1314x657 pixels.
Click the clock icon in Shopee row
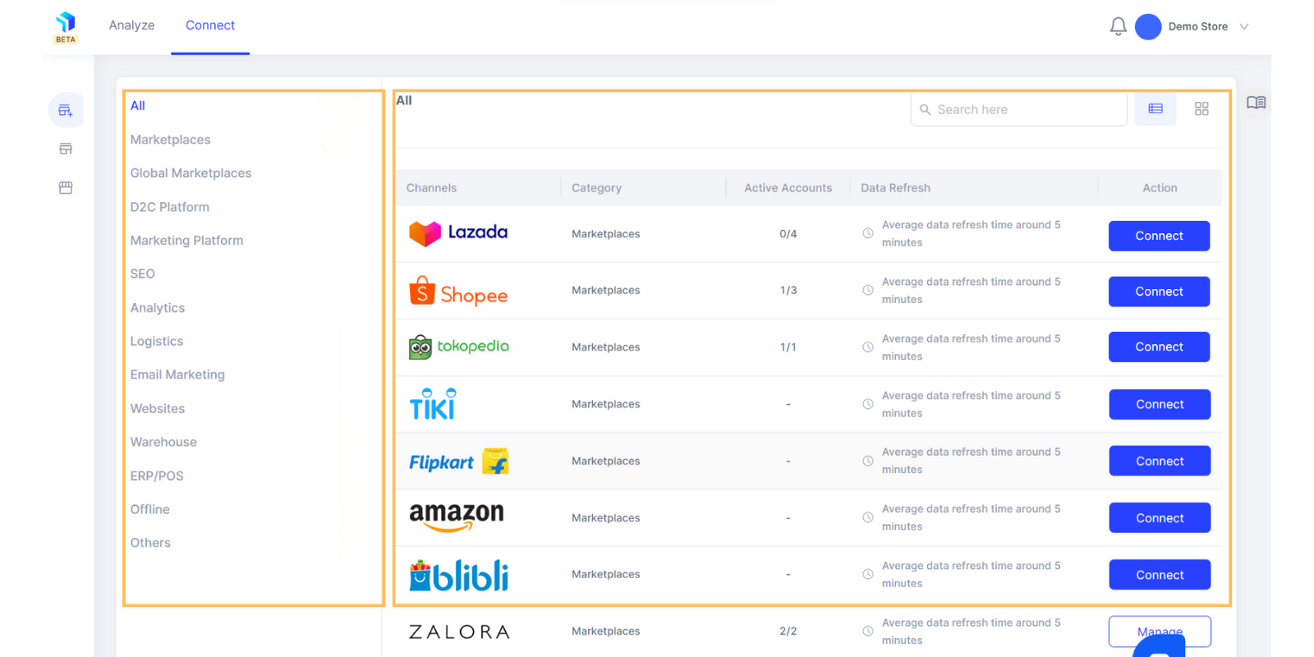pos(867,290)
